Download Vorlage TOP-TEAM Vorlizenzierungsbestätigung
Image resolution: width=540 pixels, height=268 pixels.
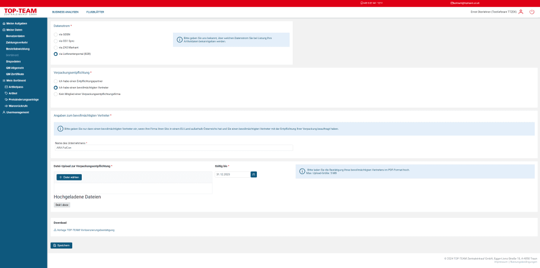click(84, 230)
